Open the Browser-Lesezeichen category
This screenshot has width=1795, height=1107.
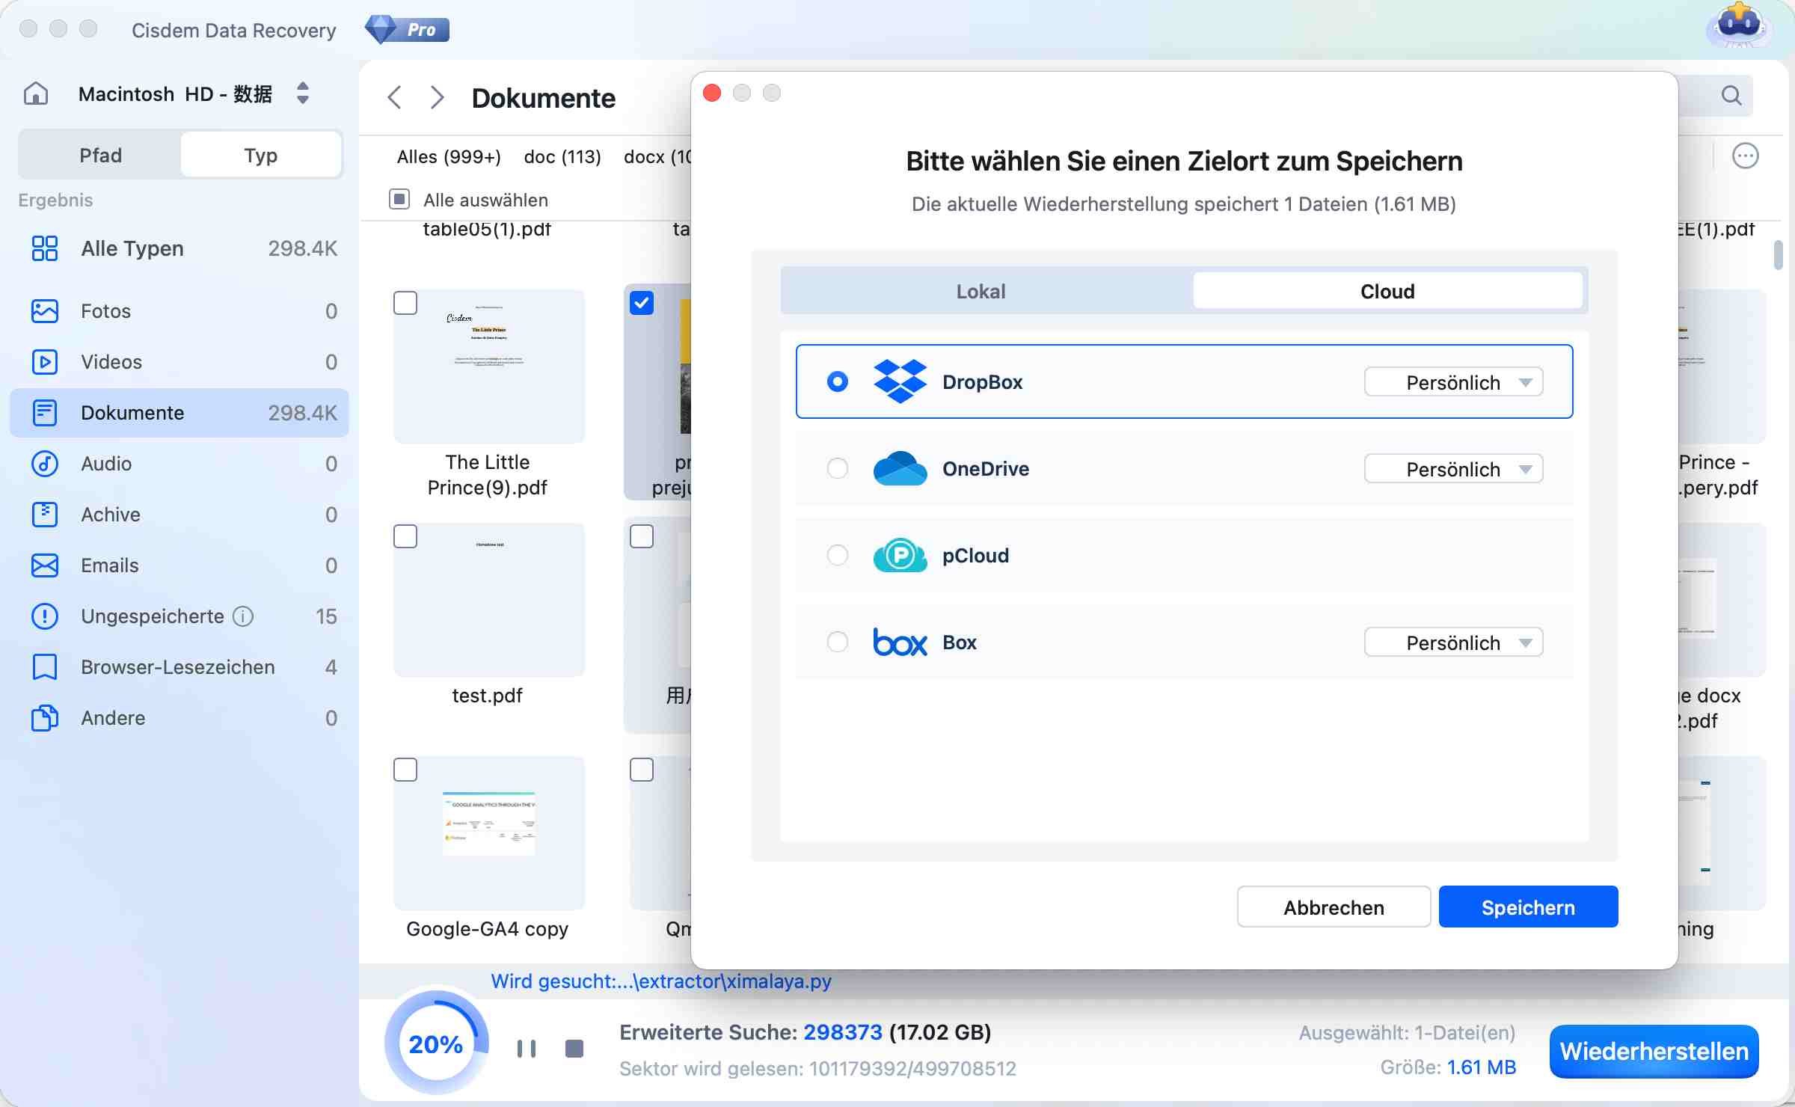tap(178, 667)
